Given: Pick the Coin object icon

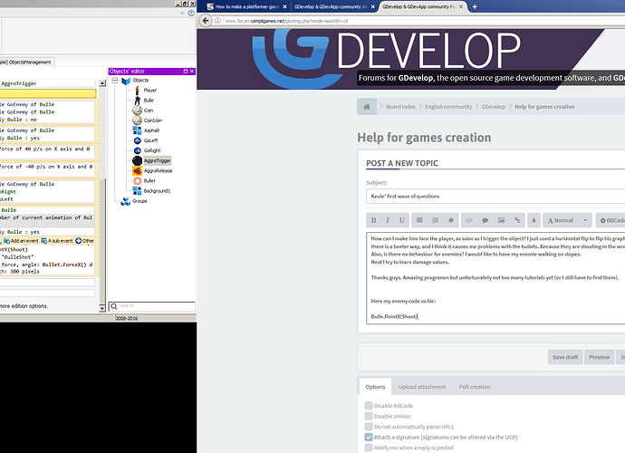Looking at the screenshot, I should pyautogui.click(x=137, y=110).
